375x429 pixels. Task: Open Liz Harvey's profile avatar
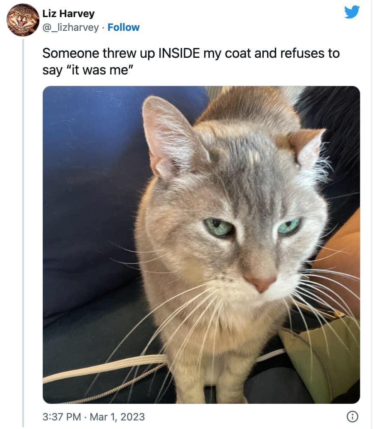23,20
